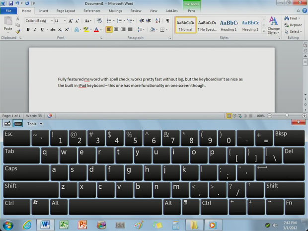Click the proofing errors icon in status bar
Viewport: 308px width, 231px height.
coord(50,116)
